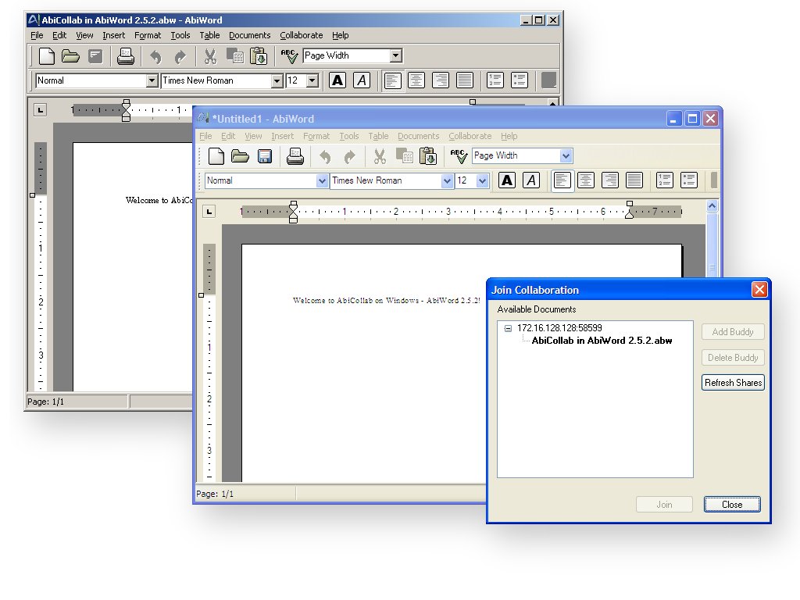Image resolution: width=800 pixels, height=600 pixels.
Task: Run spell check icon in Untitled1 window
Action: [459, 156]
